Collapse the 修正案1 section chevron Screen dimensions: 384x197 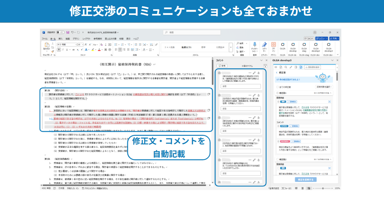[x=331, y=93]
